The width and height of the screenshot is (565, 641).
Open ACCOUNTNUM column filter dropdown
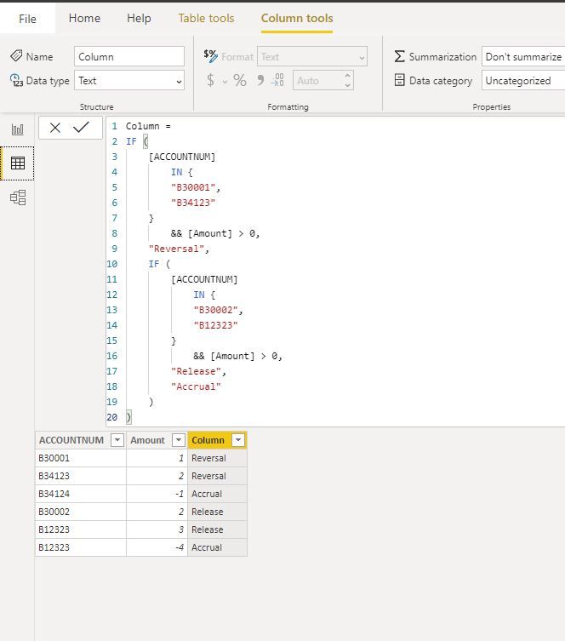[x=117, y=440]
